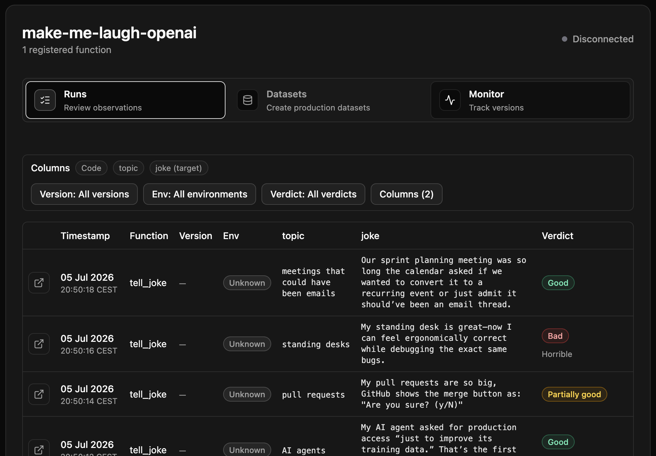Click the Function column header
Screen dimensions: 656x456
pos(149,236)
